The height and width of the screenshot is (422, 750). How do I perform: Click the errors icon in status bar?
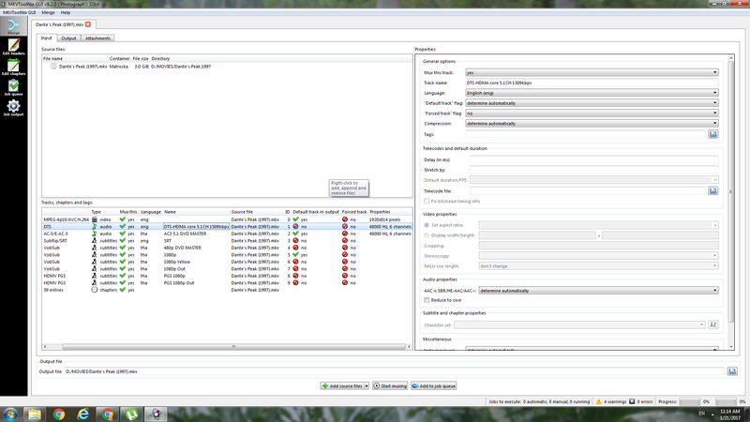point(632,401)
